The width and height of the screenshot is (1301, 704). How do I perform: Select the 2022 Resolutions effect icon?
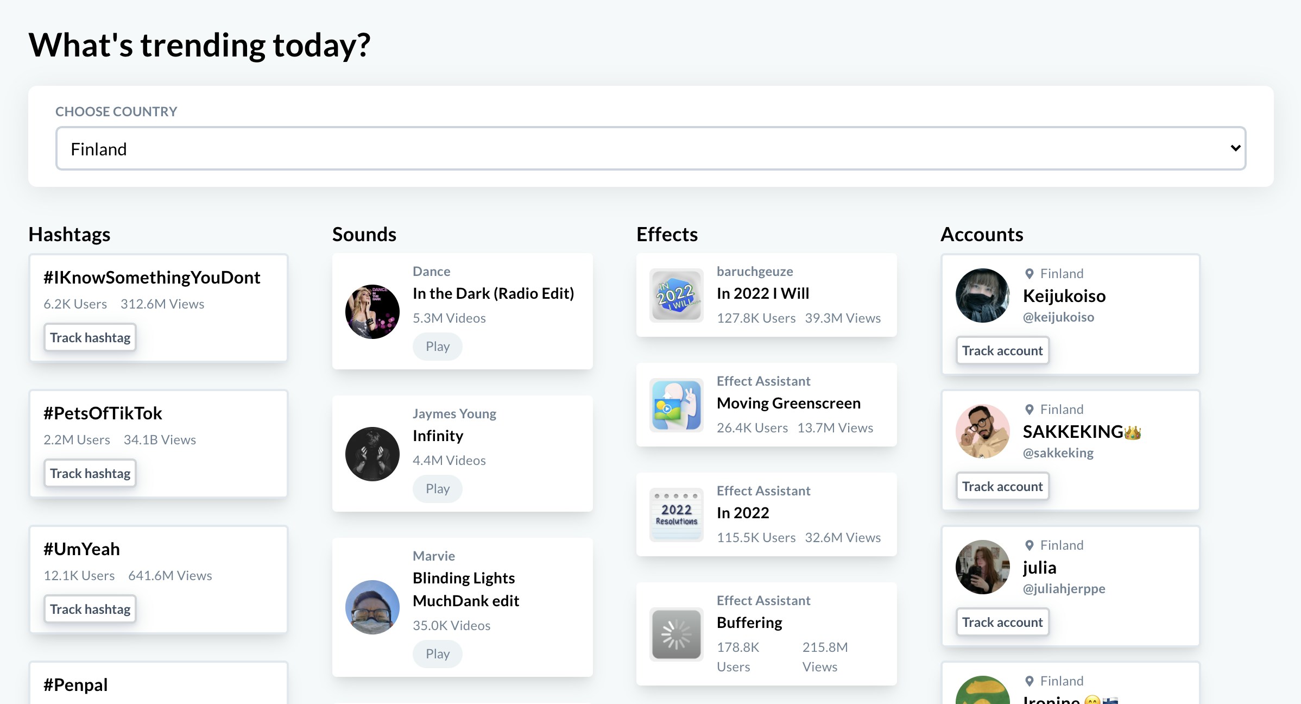[677, 515]
